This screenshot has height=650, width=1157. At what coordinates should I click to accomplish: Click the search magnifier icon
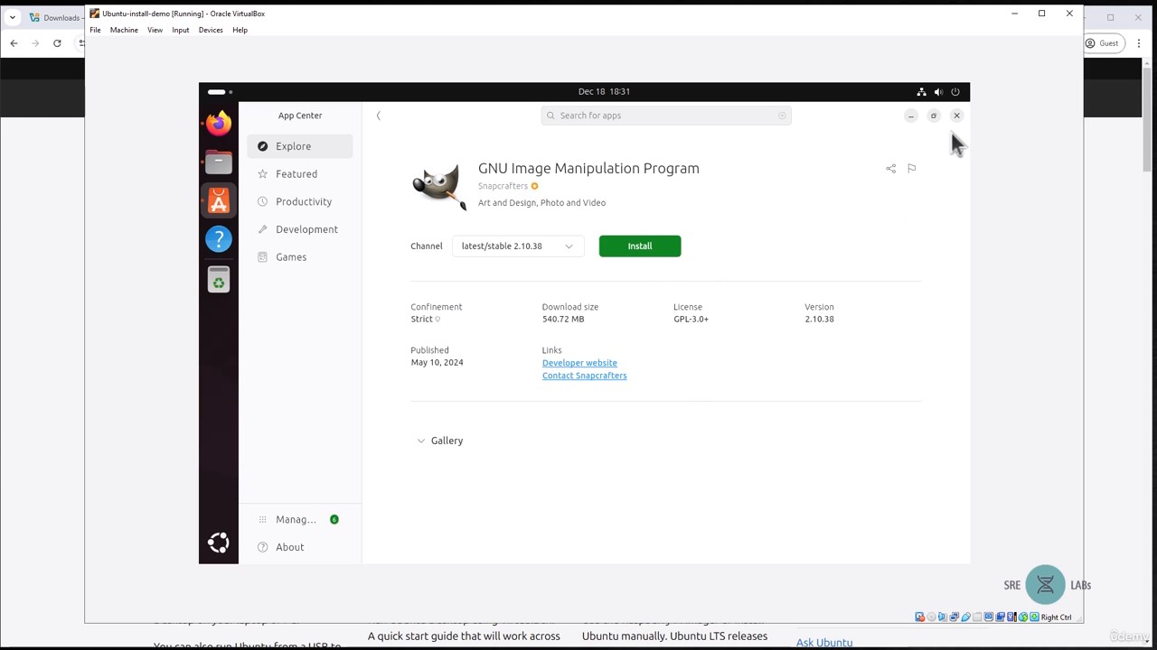550,116
